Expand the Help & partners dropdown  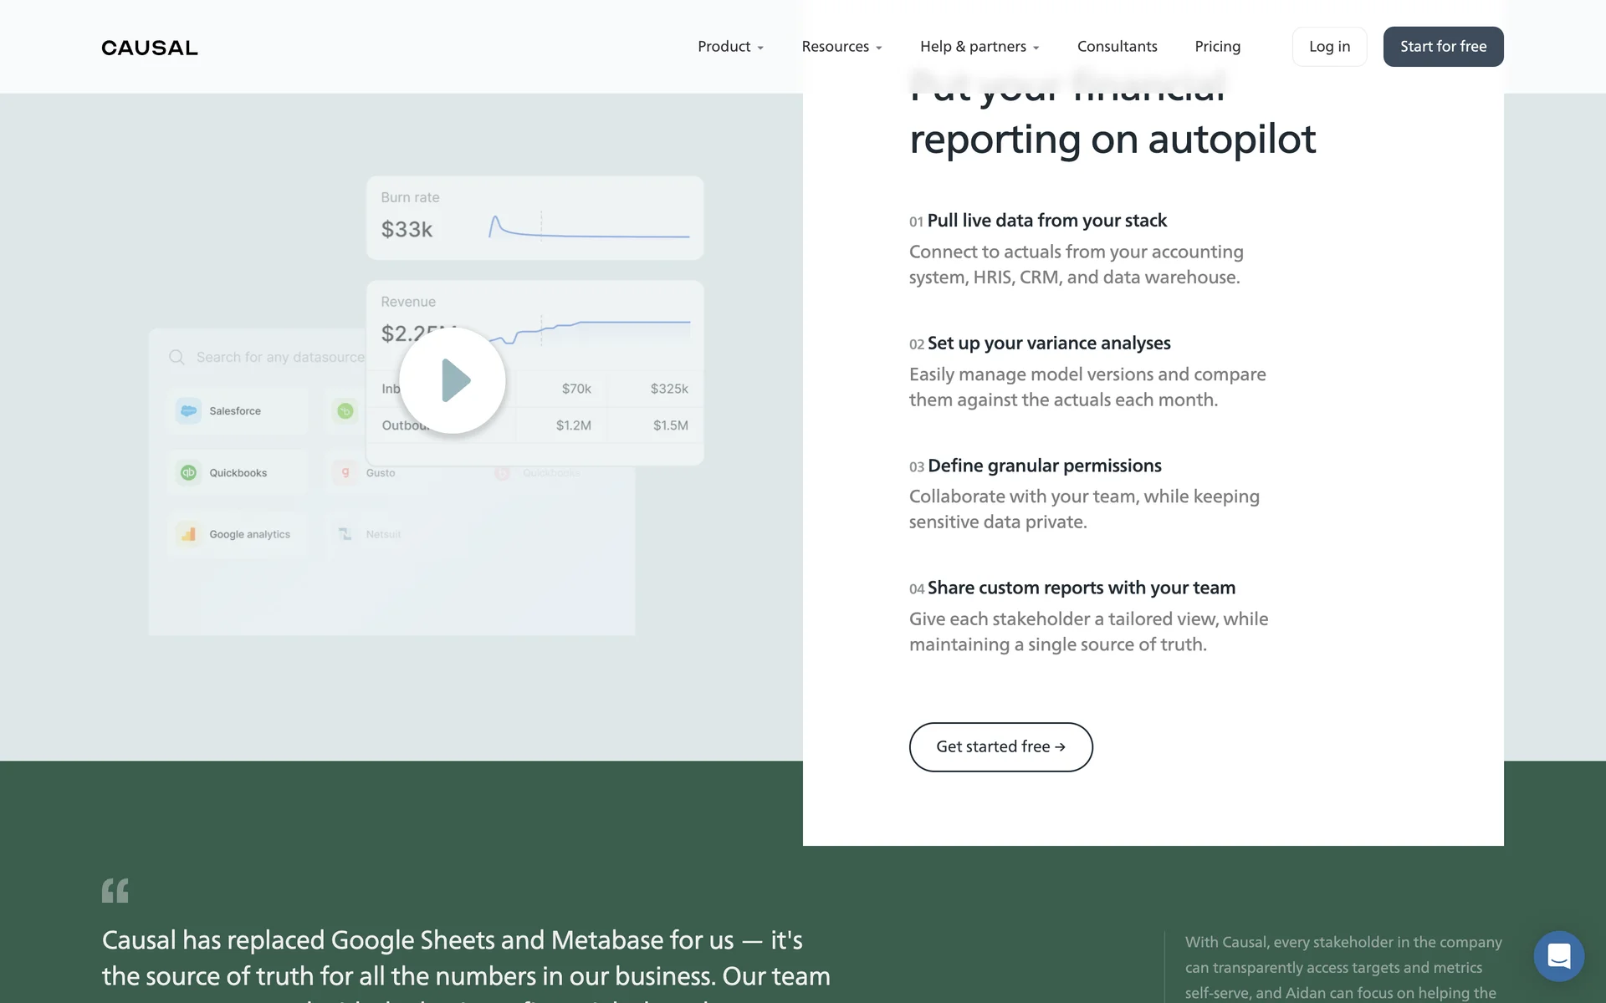coord(979,47)
